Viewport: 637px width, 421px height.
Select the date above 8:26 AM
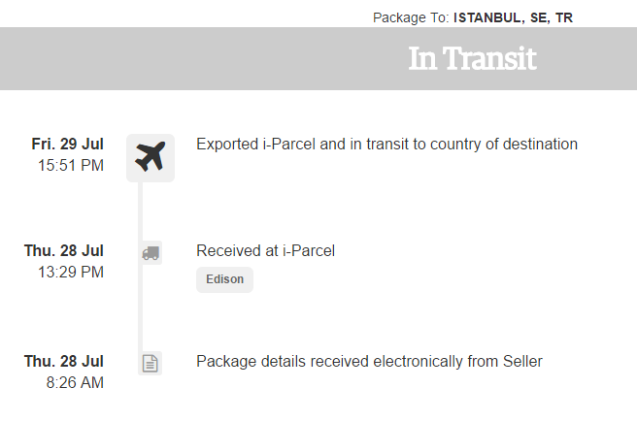click(64, 361)
